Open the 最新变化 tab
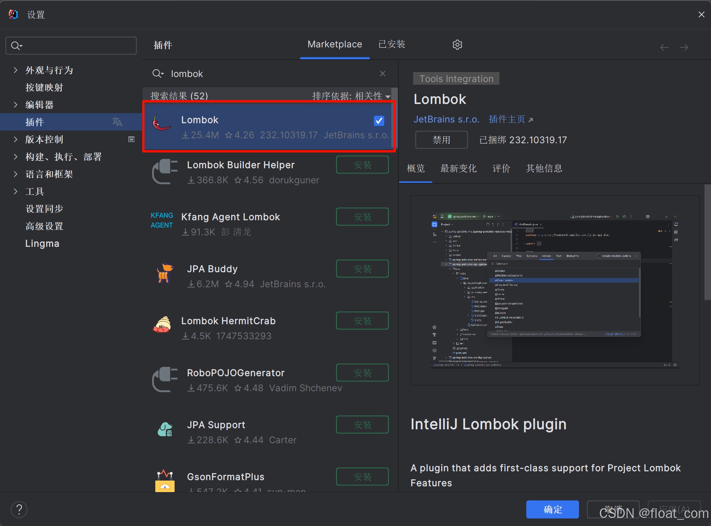This screenshot has height=526, width=711. (x=458, y=168)
